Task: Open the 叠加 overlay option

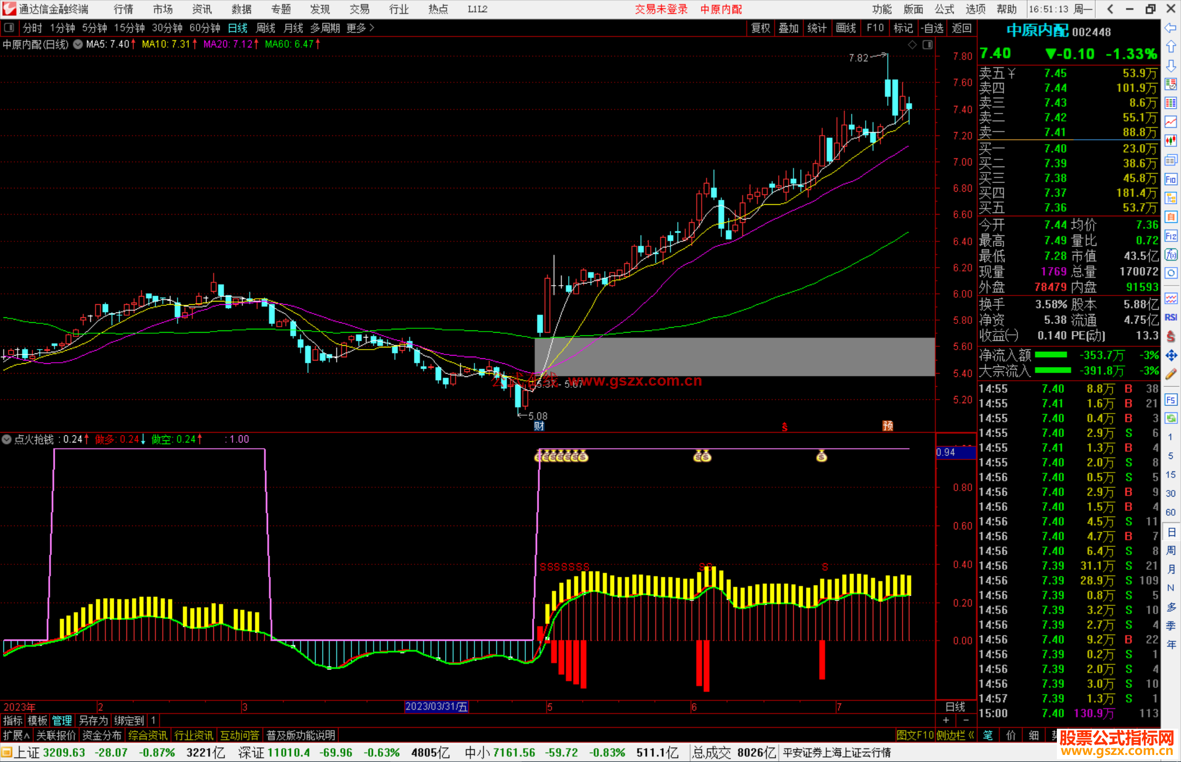Action: point(788,28)
